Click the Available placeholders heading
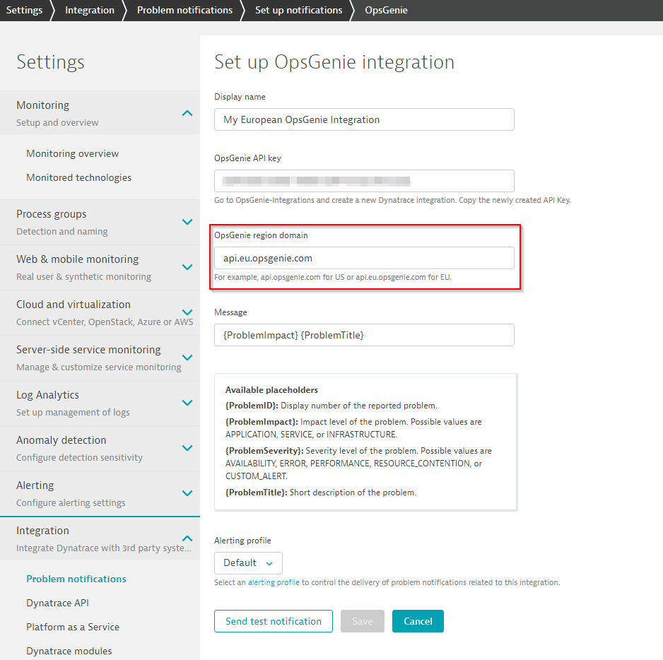663x660 pixels. [271, 390]
